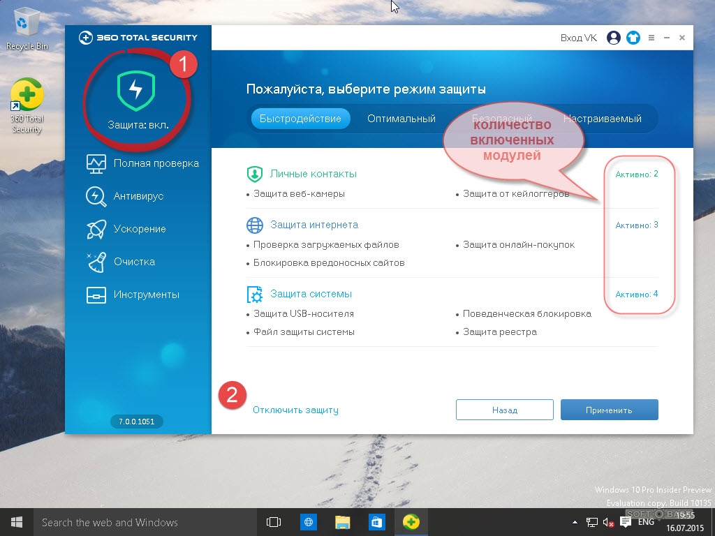Viewport: 715px width, 536px height.
Task: Click the Защита интернета globe icon
Action: click(254, 225)
